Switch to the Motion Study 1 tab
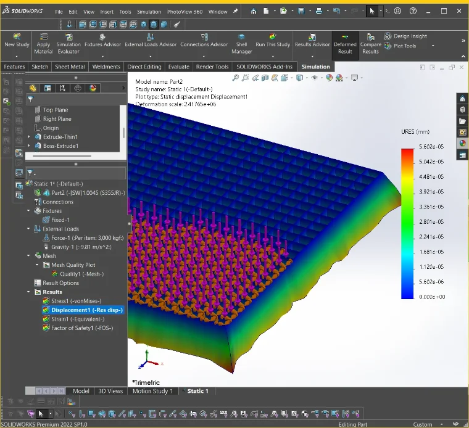 pos(152,391)
